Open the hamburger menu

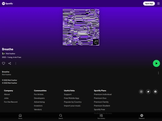[158, 4]
